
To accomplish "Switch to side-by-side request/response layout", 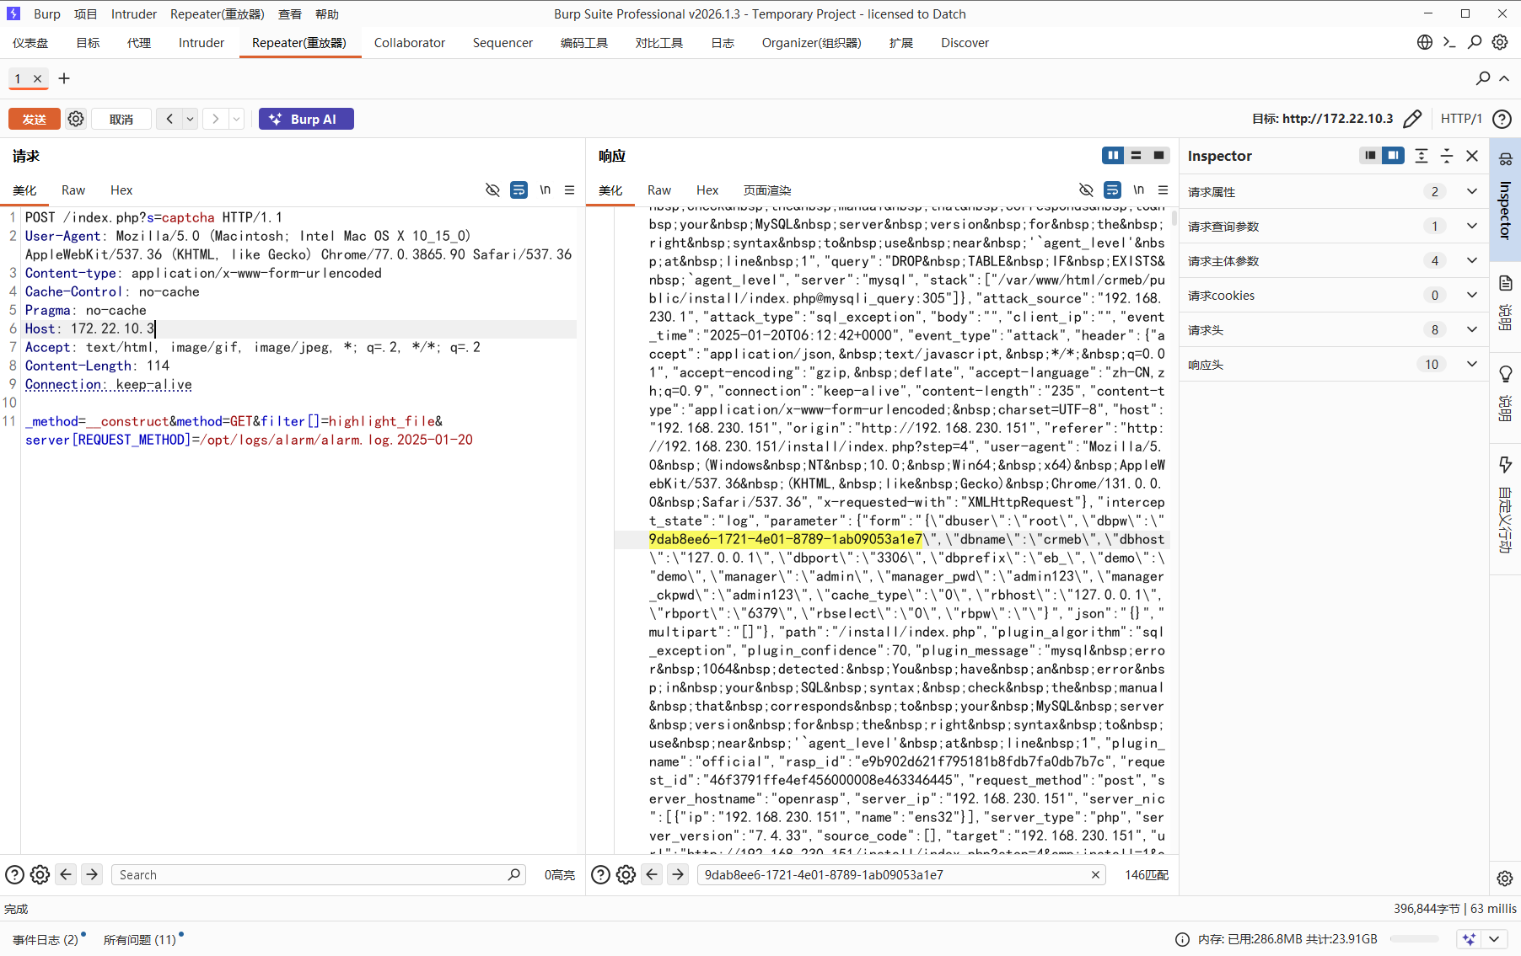I will point(1113,155).
